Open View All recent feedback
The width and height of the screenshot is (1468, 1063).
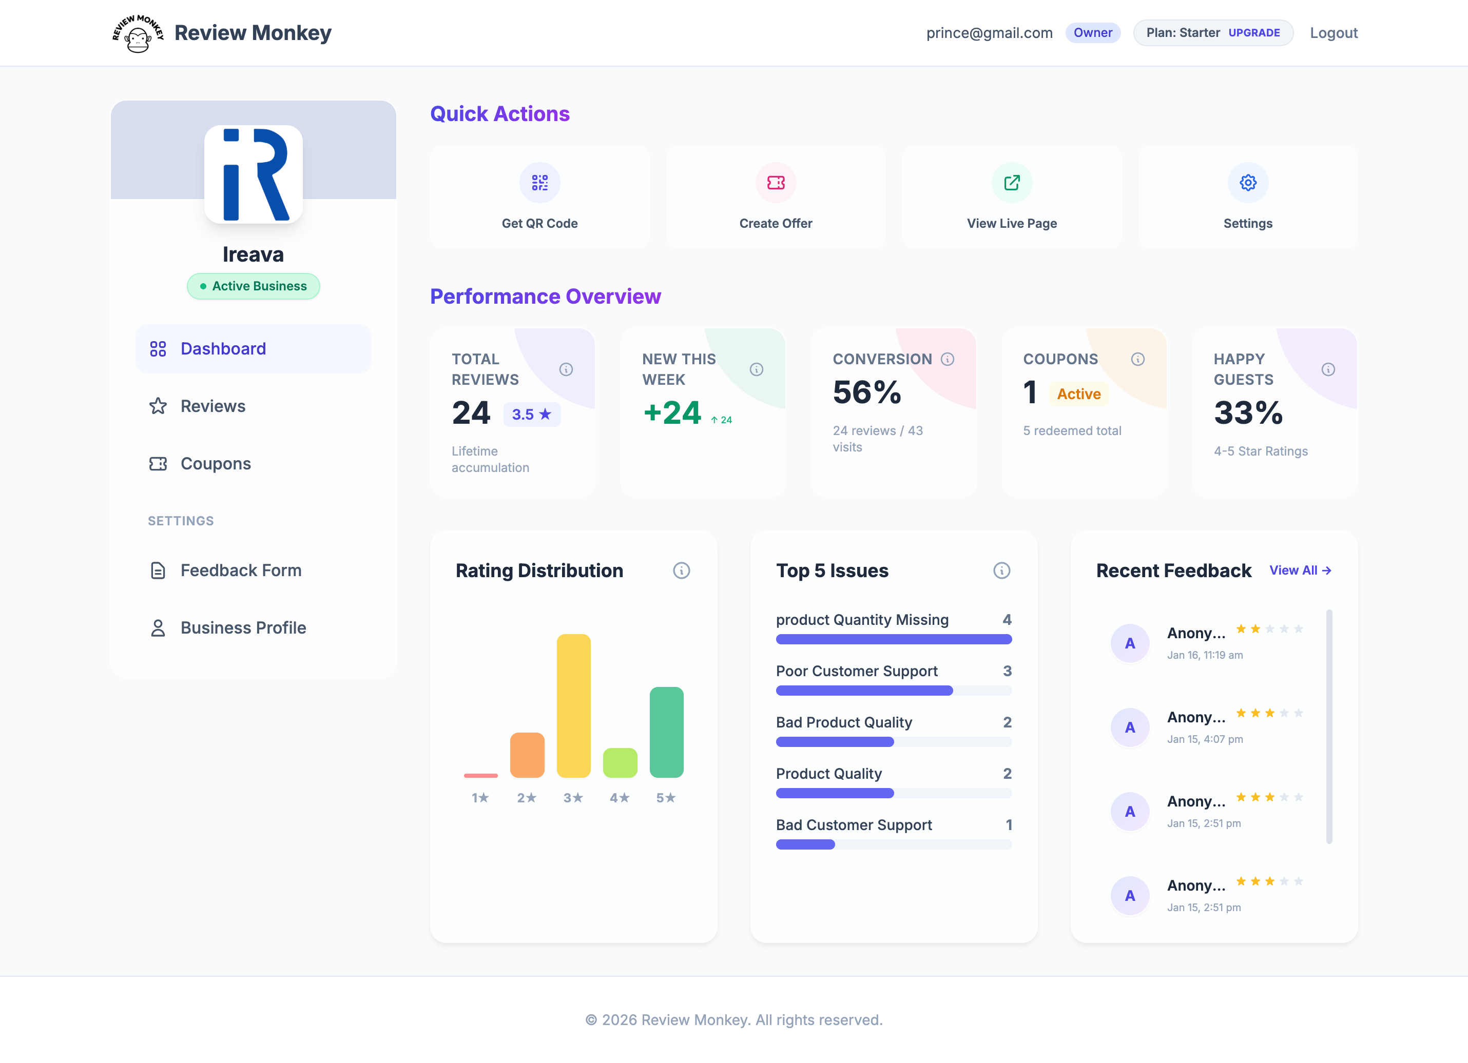click(1301, 570)
